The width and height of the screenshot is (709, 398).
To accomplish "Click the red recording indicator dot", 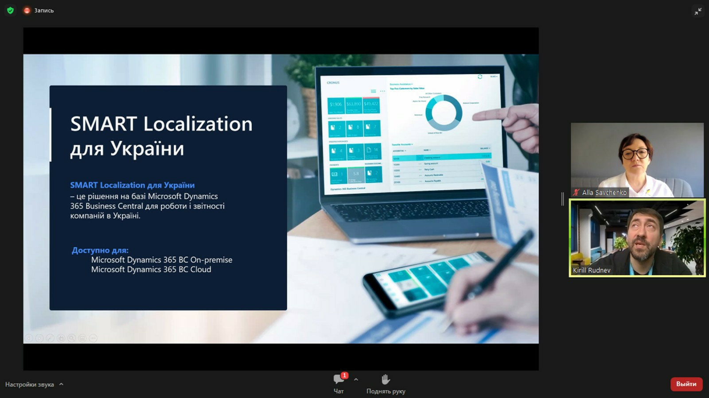I will click(27, 10).
